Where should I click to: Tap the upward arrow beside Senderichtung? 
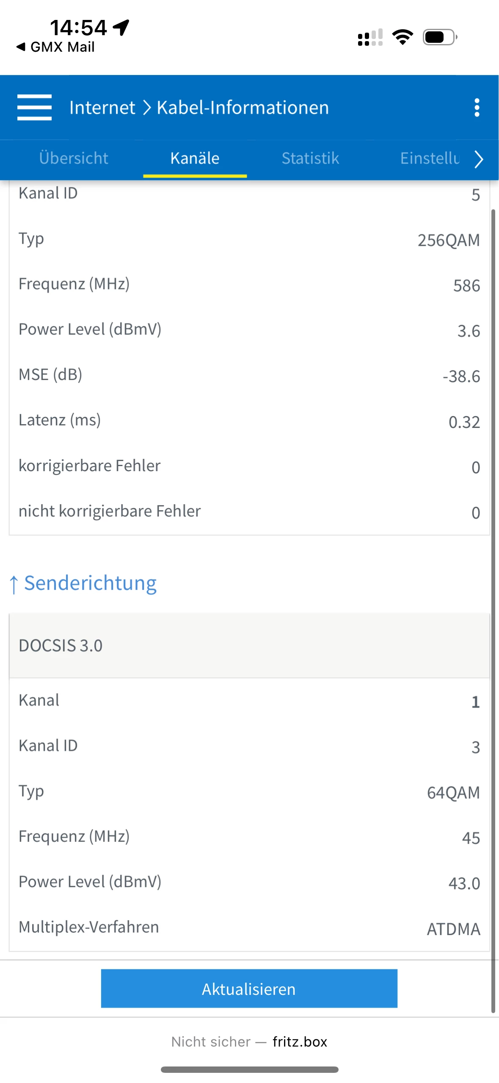click(x=14, y=584)
